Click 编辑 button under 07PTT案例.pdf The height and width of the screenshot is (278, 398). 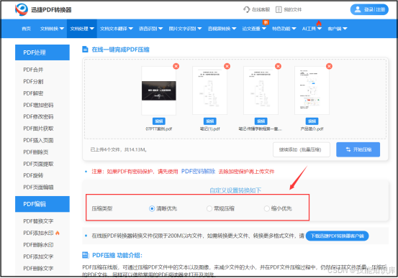point(159,121)
